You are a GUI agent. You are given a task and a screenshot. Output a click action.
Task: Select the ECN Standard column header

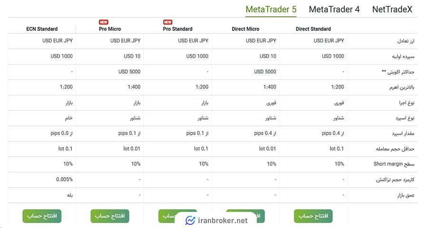pos(42,29)
